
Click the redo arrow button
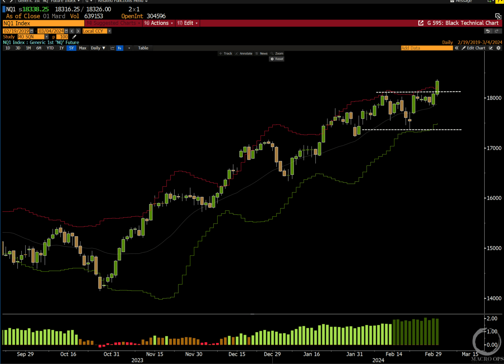[x=496, y=31]
